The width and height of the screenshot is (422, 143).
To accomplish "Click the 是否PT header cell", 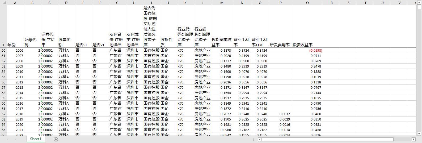I will pyautogui.click(x=100, y=26).
